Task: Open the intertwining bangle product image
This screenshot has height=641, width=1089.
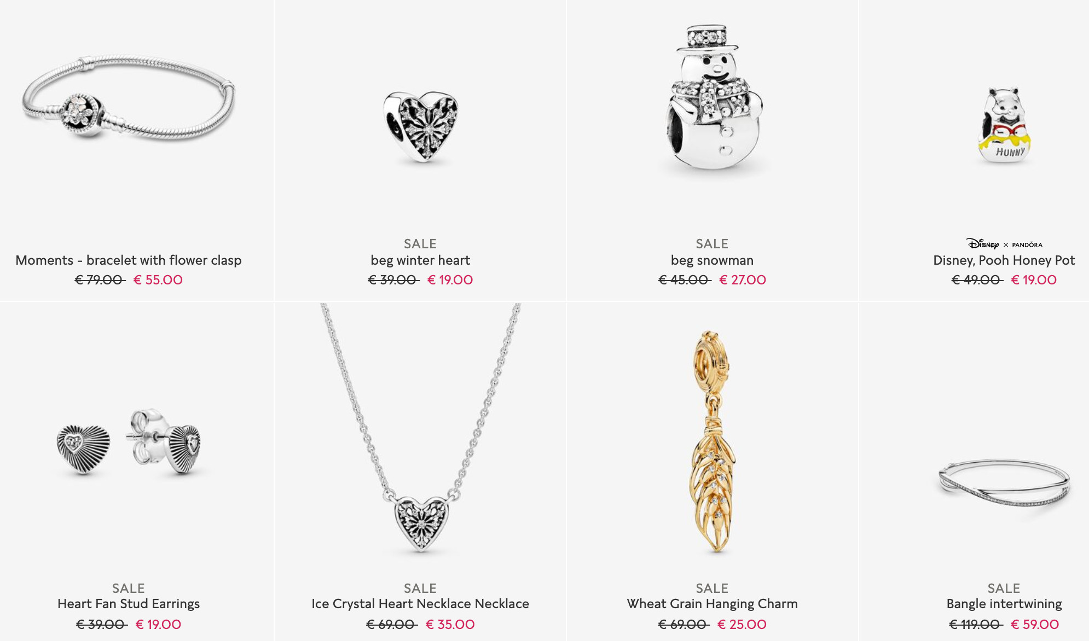Action: (x=1004, y=482)
